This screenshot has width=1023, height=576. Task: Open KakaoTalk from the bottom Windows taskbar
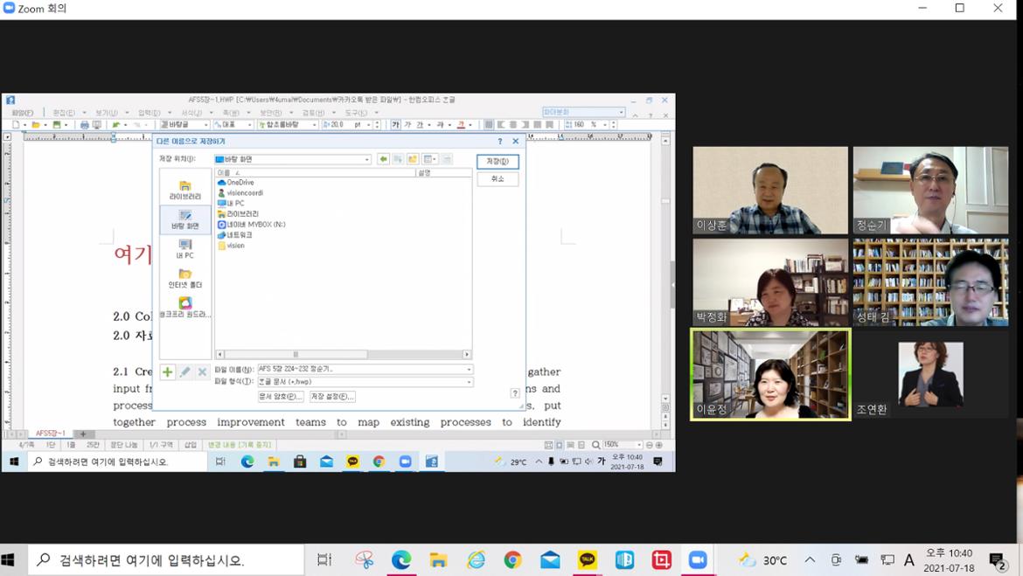pyautogui.click(x=588, y=560)
